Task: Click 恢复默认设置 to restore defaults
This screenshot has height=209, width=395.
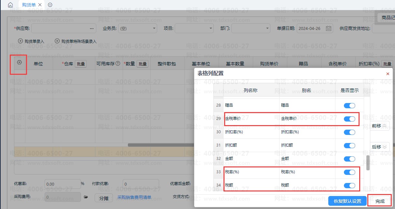Action: click(347, 201)
